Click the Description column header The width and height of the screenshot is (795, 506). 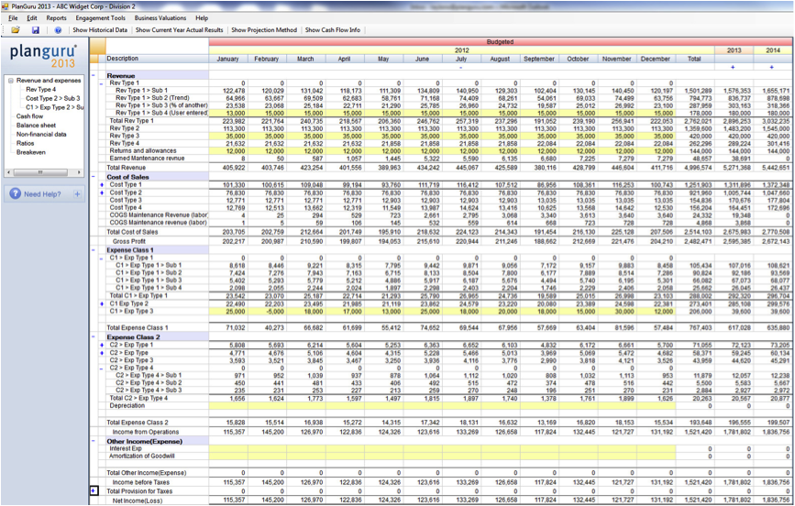tap(157, 59)
